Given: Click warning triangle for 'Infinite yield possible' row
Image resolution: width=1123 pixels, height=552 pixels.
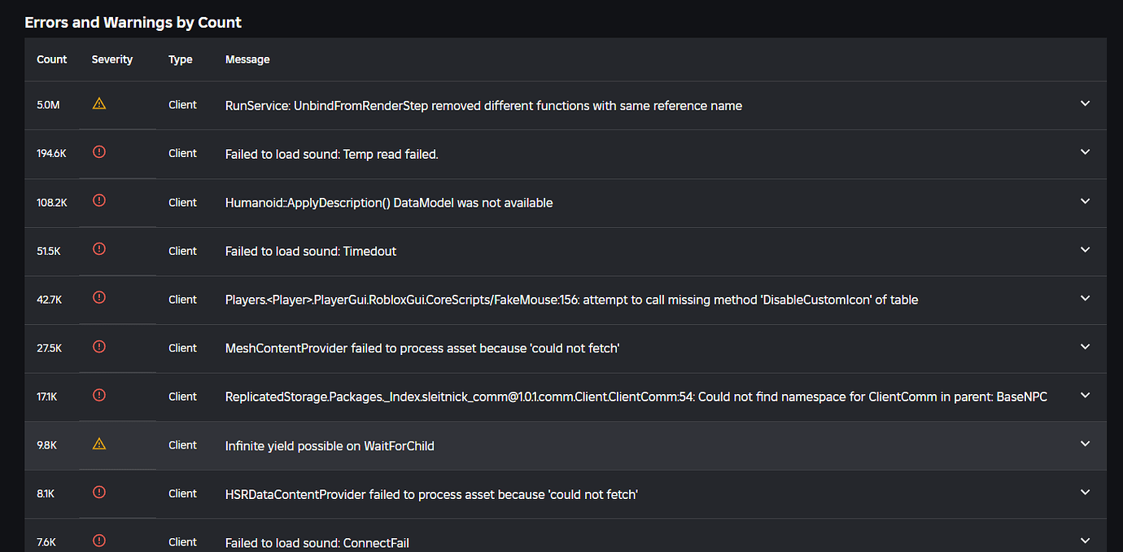Looking at the screenshot, I should coord(98,444).
